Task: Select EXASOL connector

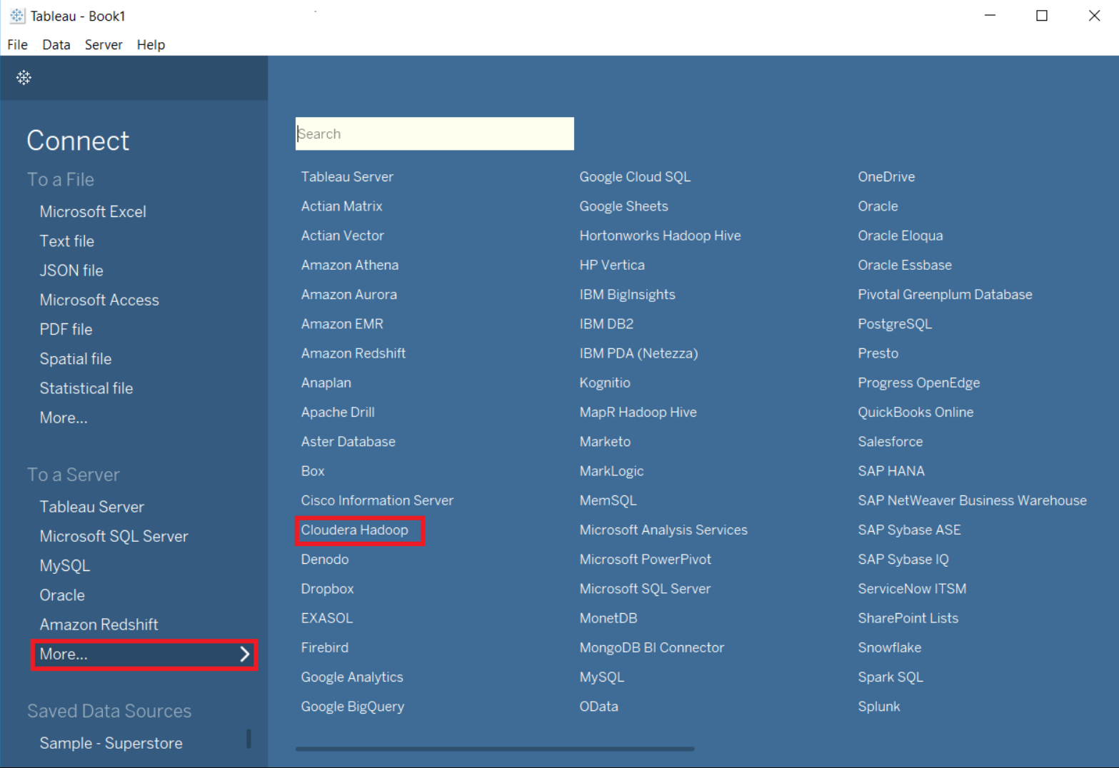Action: (x=327, y=618)
